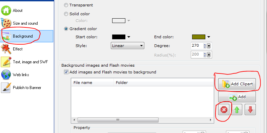Click the black Start color swatch
Screen dimensions: 267x133
point(119,37)
